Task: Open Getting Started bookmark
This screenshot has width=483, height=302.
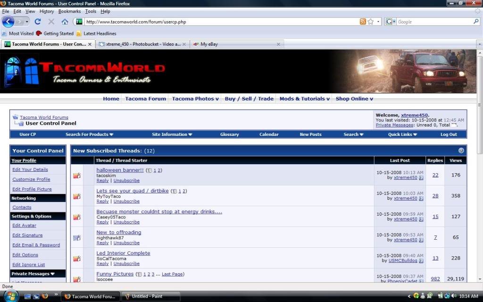Action: [55, 34]
